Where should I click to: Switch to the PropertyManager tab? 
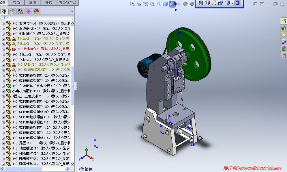[x=12, y=11]
